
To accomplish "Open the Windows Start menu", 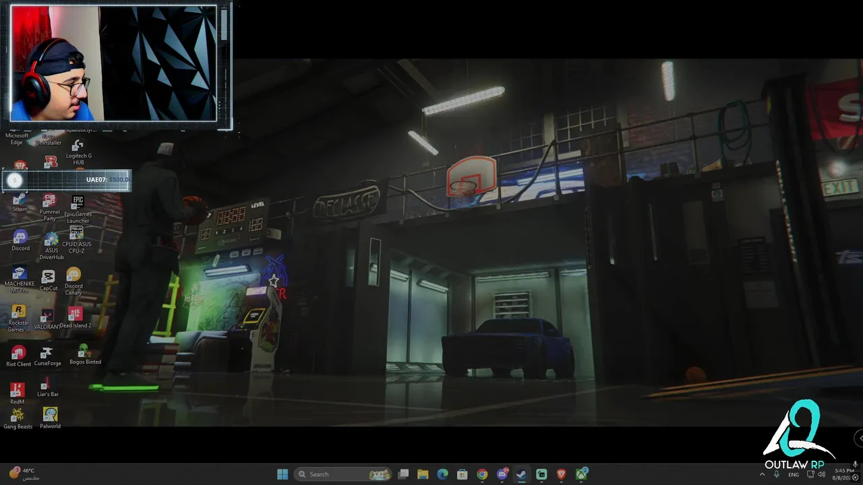I will pyautogui.click(x=282, y=474).
